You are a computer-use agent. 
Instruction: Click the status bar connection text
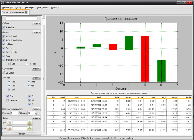tap(96, 138)
